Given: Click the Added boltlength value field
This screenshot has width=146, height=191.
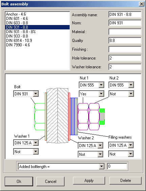Looking at the screenshot, I should click(x=117, y=166).
